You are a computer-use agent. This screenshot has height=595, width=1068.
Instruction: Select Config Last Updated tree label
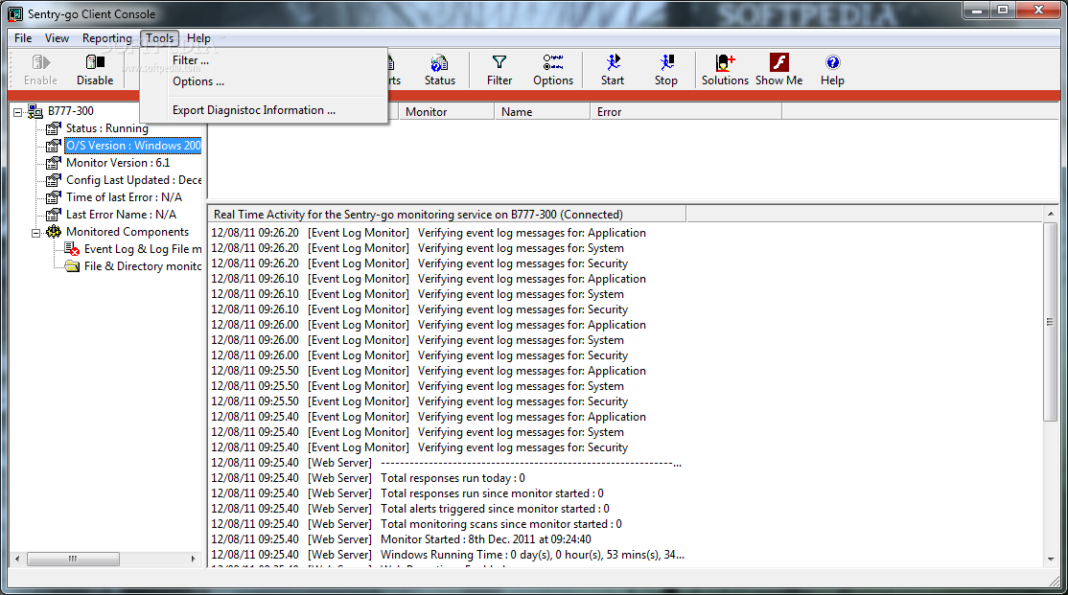tap(133, 180)
